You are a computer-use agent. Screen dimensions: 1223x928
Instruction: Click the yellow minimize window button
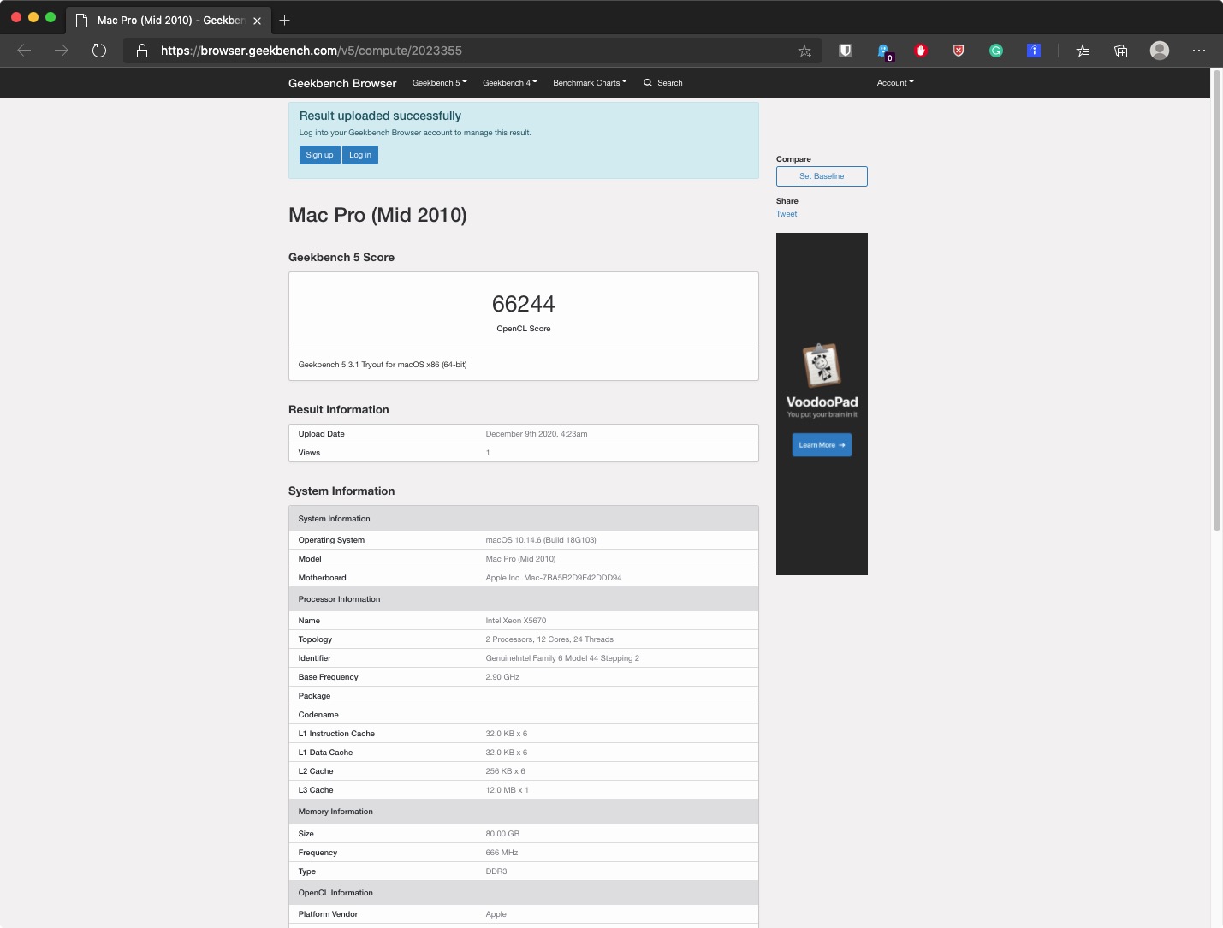[33, 17]
